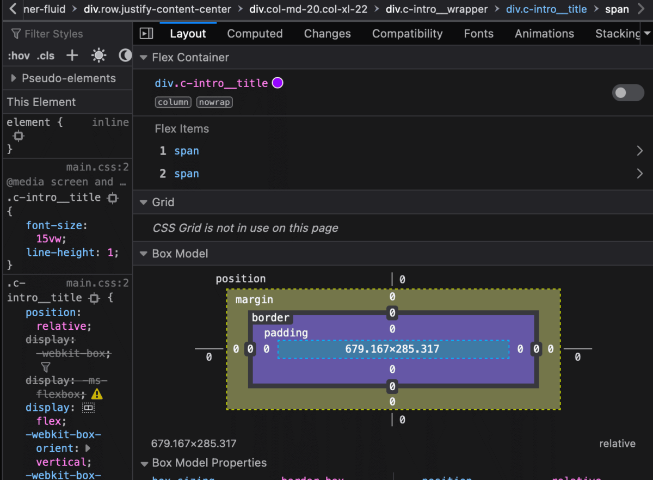Open the Fonts tab

click(478, 33)
